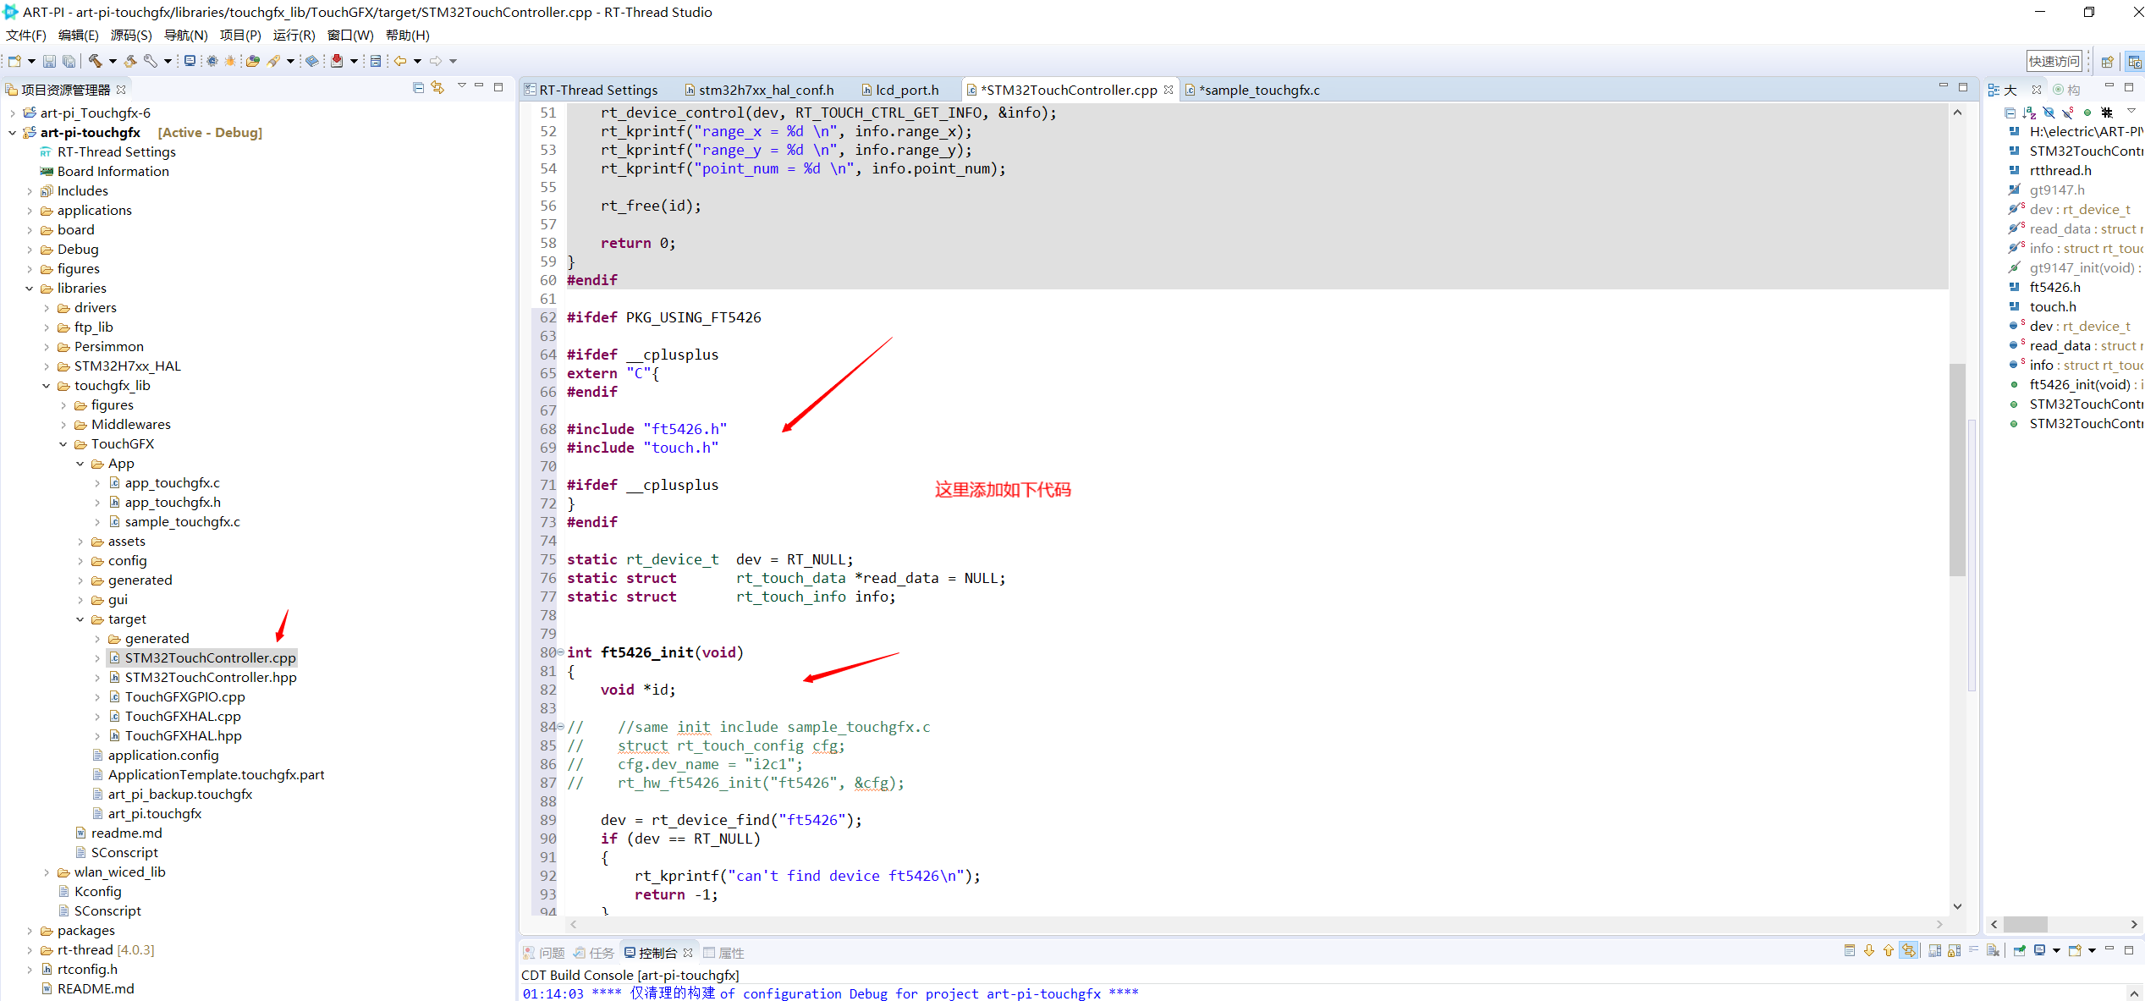
Task: Click the outline Collapse All icon
Action: click(x=2010, y=113)
